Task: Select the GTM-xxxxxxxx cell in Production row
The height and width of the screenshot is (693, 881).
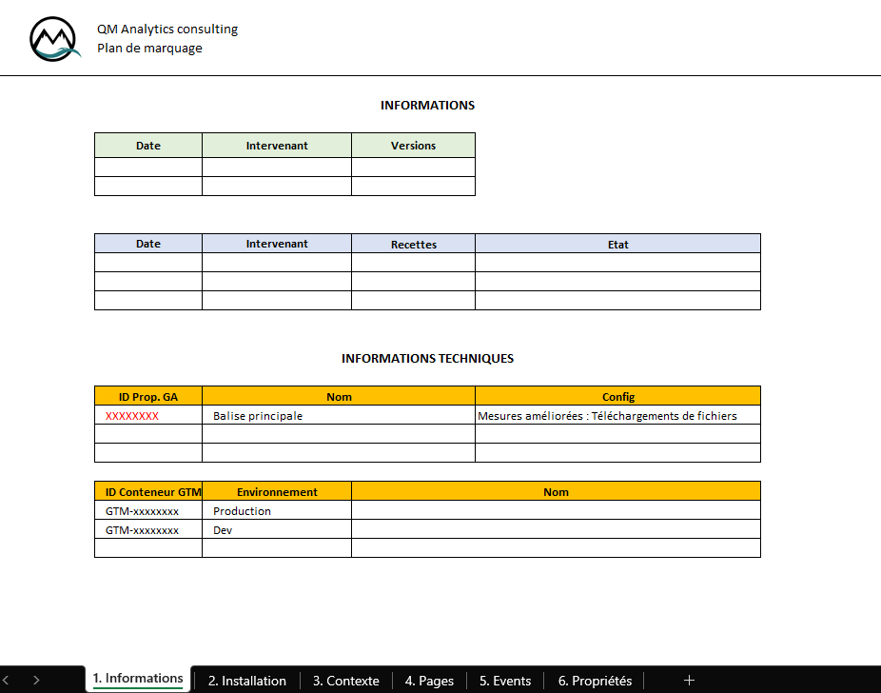Action: 148,510
